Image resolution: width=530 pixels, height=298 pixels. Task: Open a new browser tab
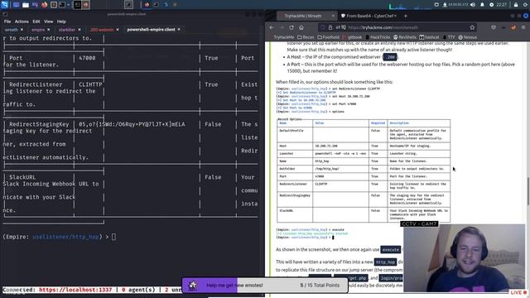point(406,16)
